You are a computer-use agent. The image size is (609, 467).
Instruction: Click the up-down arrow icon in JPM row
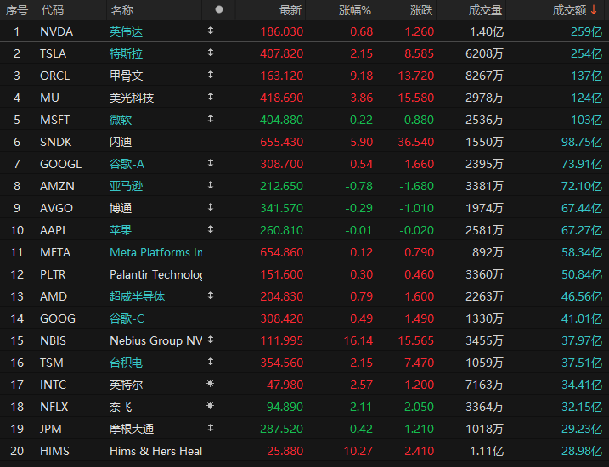(211, 428)
